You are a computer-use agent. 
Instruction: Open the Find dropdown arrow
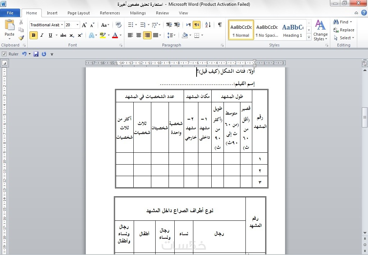[x=351, y=22]
